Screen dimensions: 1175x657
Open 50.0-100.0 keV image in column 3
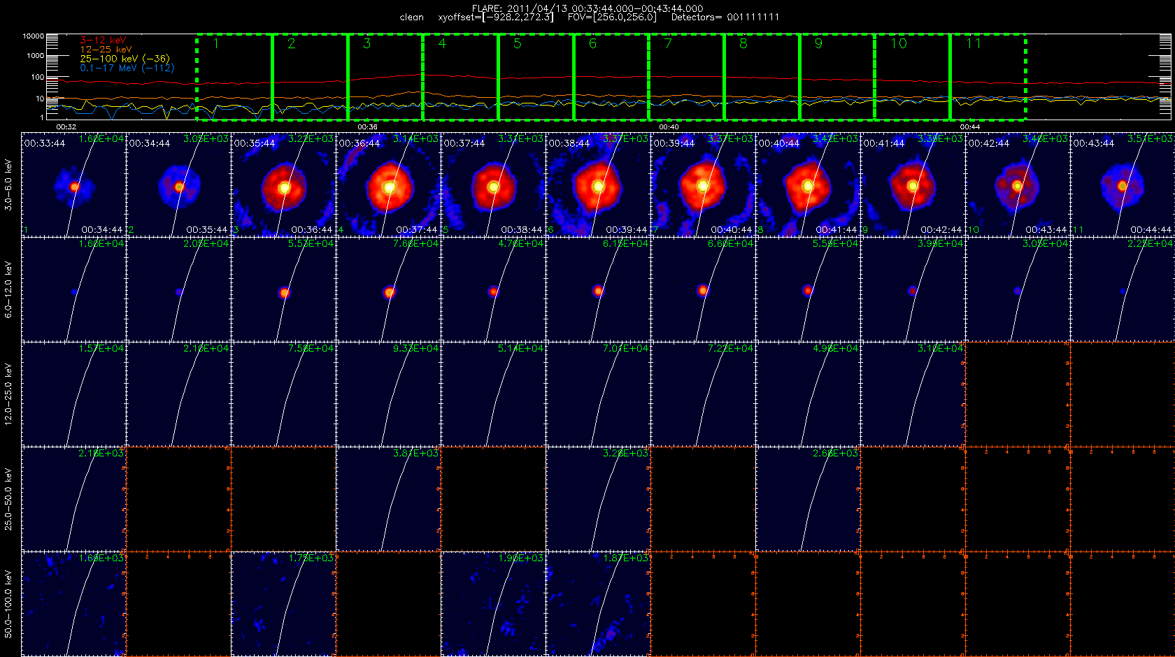(284, 605)
